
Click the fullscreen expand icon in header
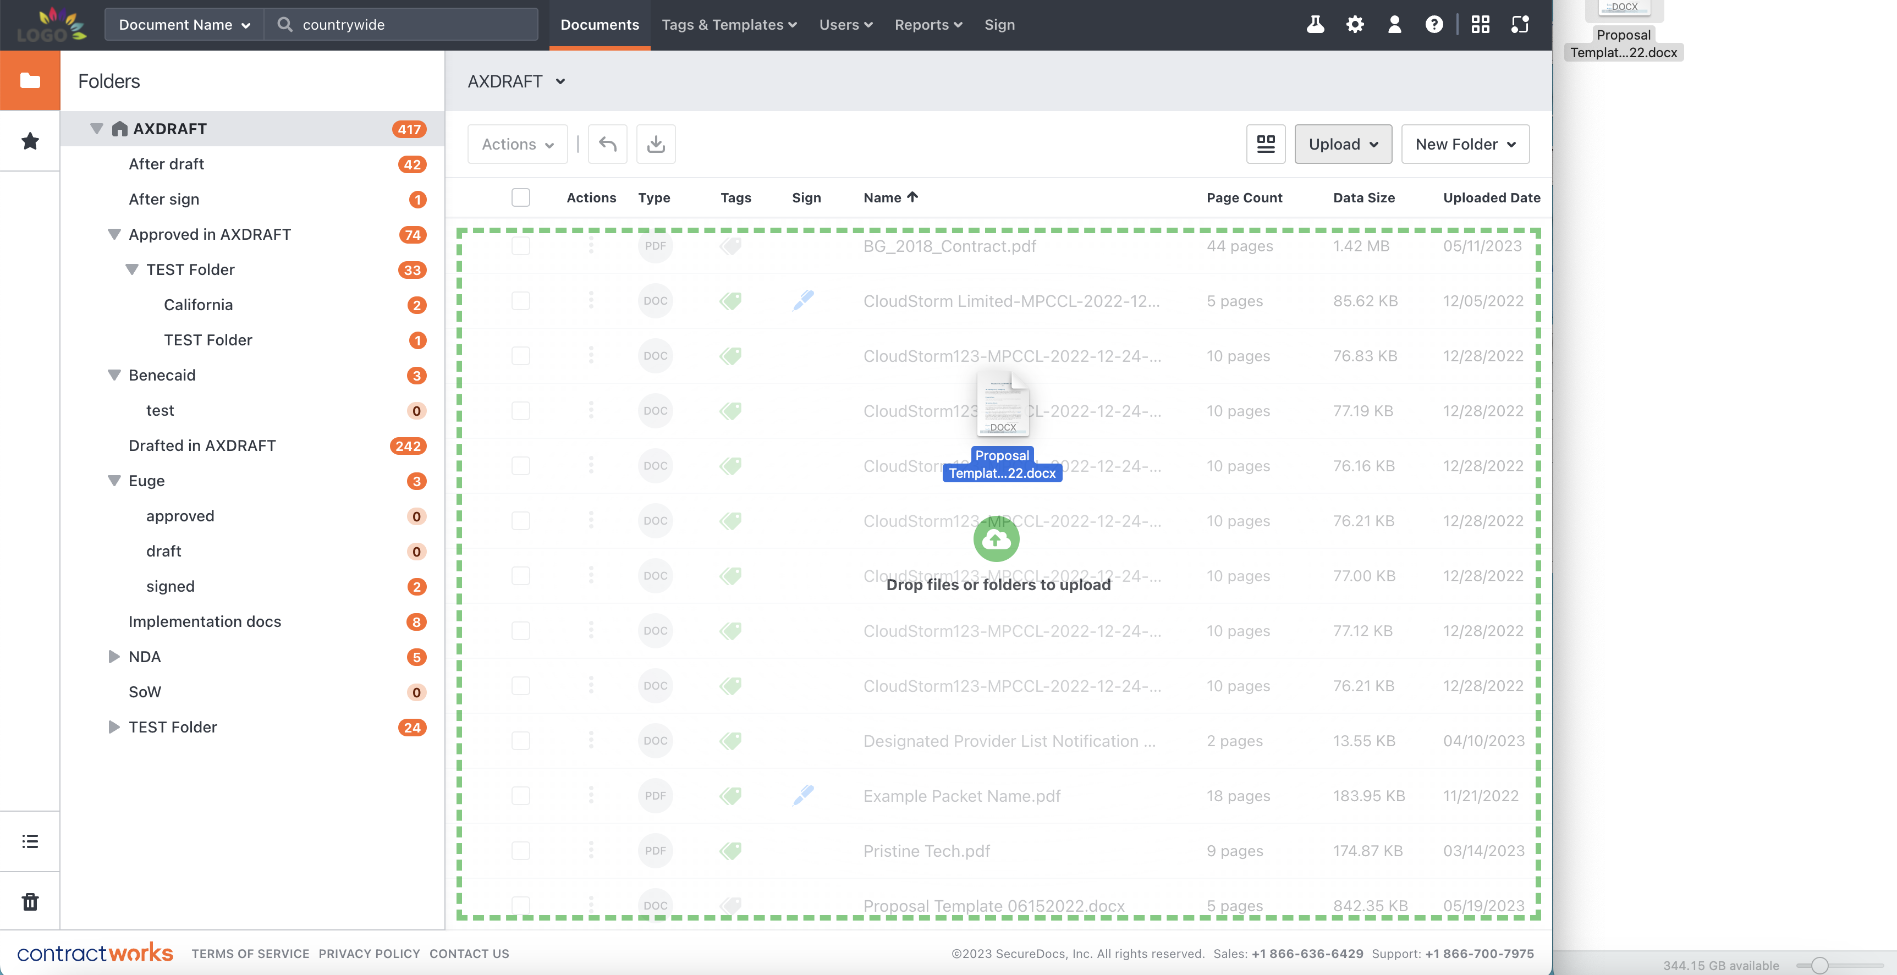[x=1520, y=24]
